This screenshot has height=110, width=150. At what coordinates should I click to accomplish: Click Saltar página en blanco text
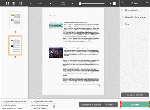pos(12,108)
